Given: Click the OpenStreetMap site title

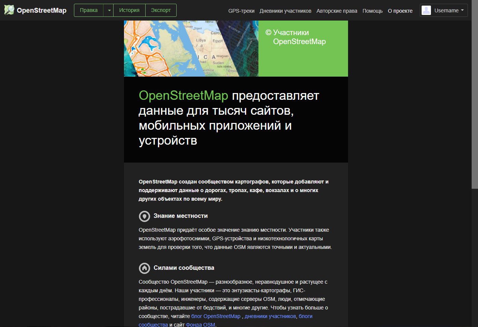Looking at the screenshot, I should 41,10.
